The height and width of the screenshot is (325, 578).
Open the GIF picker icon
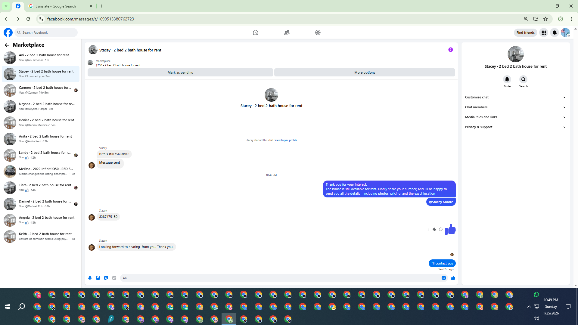(114, 278)
